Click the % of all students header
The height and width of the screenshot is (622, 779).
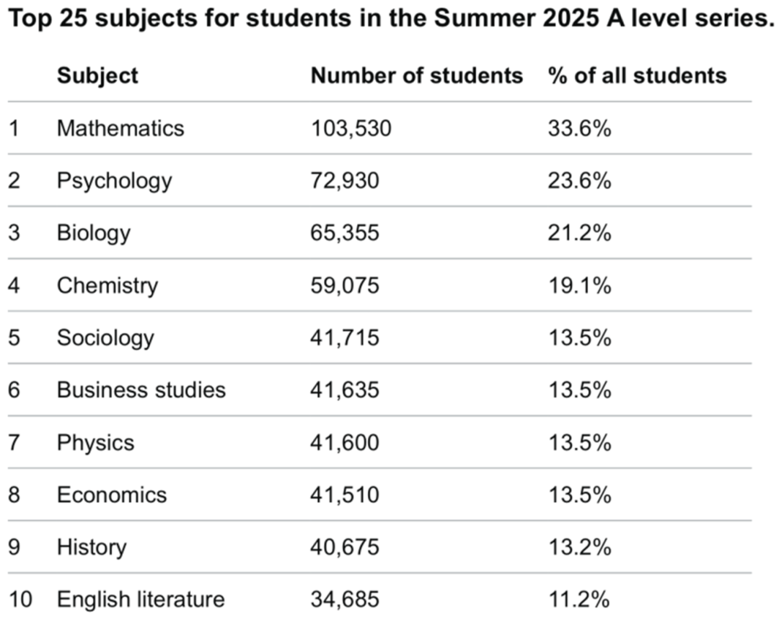pos(637,76)
